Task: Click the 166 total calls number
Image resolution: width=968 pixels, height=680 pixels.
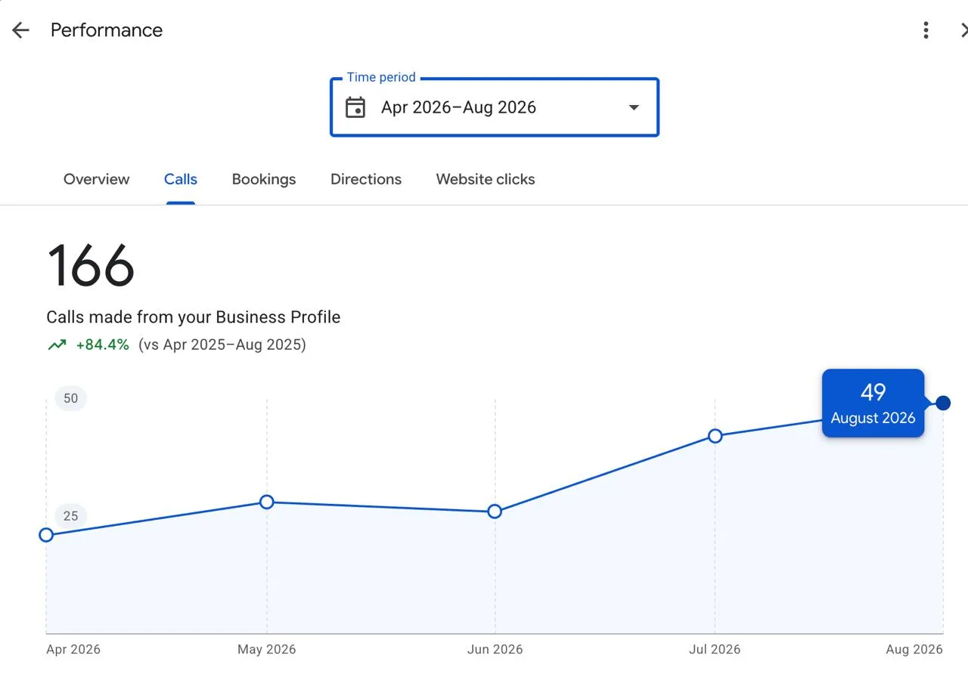Action: [91, 266]
